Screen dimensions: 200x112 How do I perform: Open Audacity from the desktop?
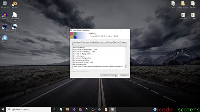point(5,16)
